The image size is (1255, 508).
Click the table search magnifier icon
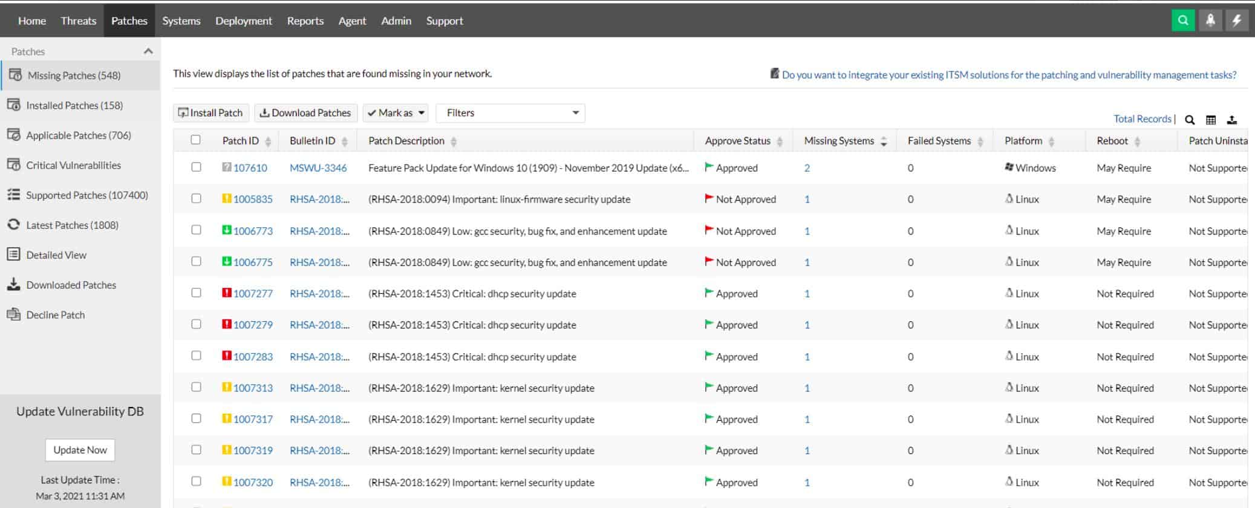tap(1190, 120)
